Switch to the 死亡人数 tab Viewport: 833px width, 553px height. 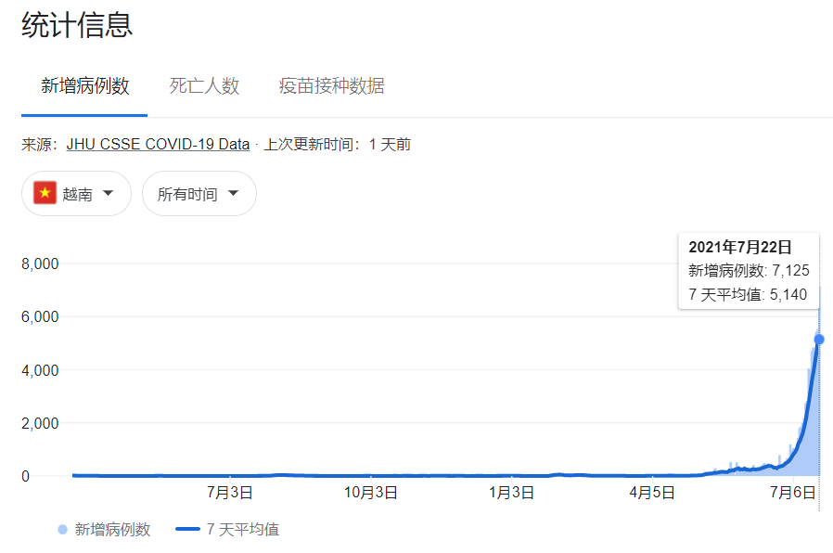[x=203, y=84]
